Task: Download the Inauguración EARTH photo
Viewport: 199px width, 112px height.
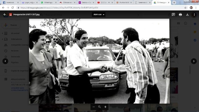Action: [x=187, y=15]
